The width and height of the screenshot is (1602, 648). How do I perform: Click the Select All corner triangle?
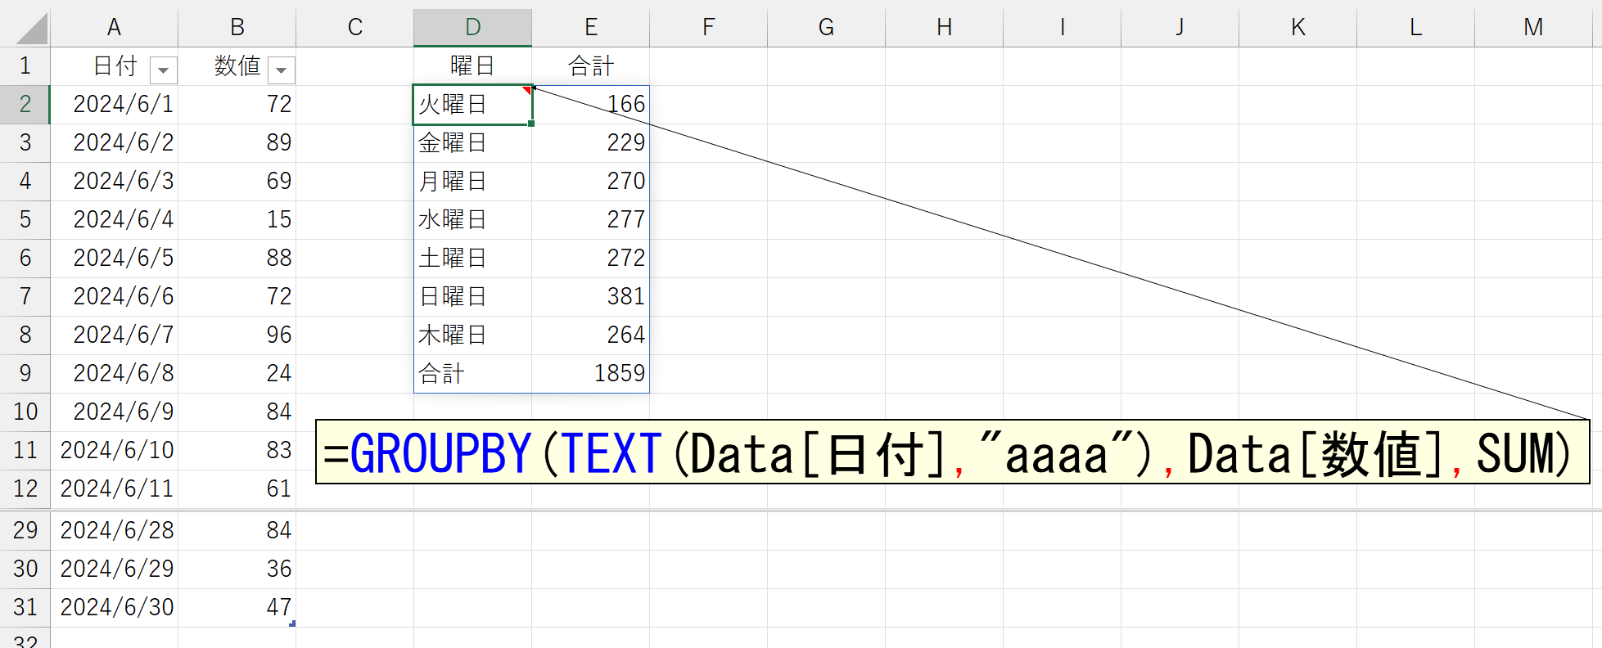tap(32, 29)
